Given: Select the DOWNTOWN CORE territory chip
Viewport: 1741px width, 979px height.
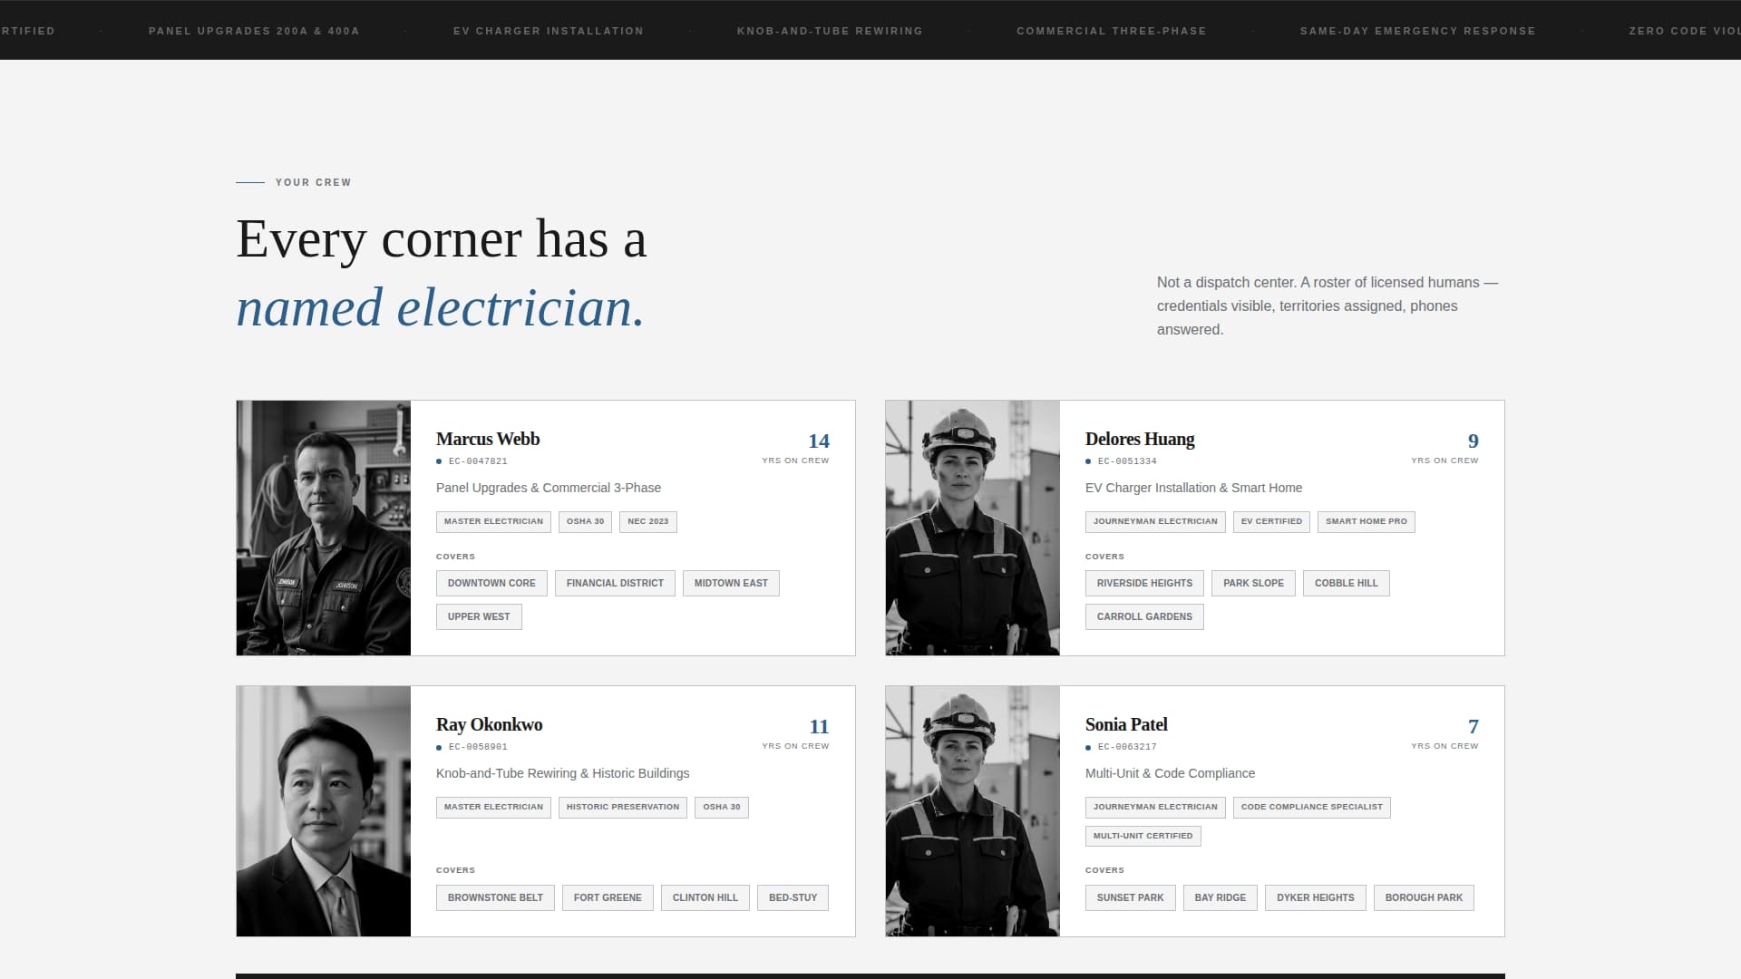Looking at the screenshot, I should (x=491, y=583).
